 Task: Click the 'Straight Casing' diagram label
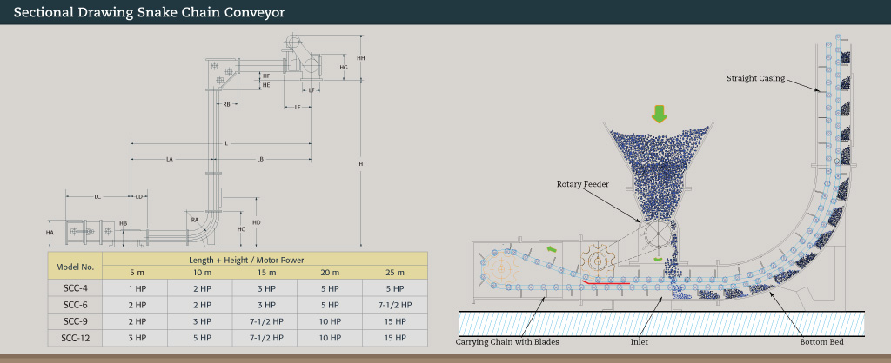tap(755, 78)
